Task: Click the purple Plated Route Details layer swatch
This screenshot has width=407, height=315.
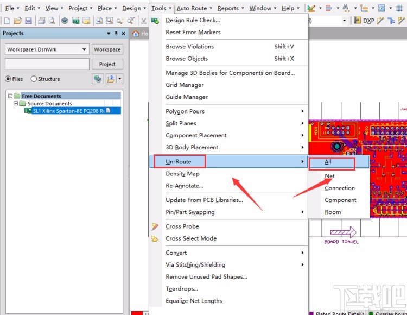Action: point(311,313)
